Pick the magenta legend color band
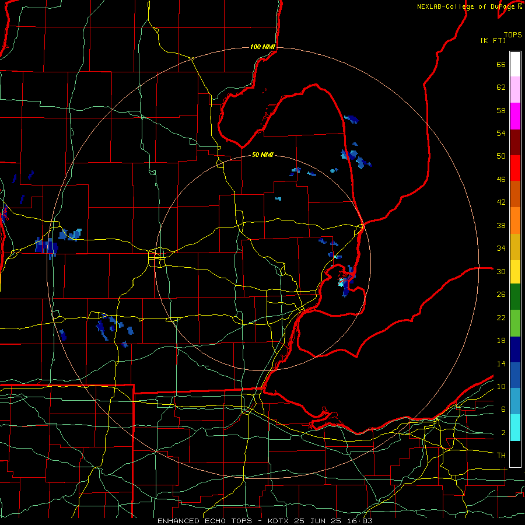This screenshot has width=525, height=525. point(515,116)
